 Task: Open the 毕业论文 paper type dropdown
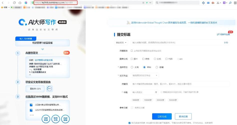[121, 42]
